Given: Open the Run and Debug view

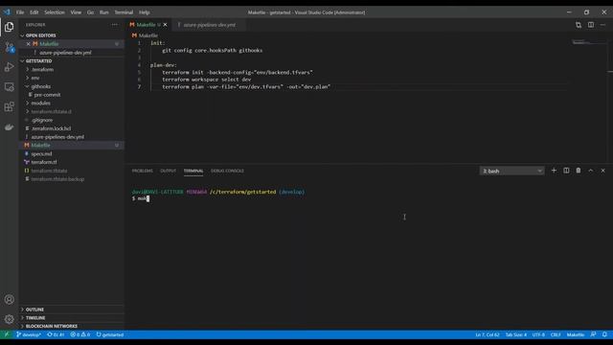Looking at the screenshot, I should [x=9, y=67].
